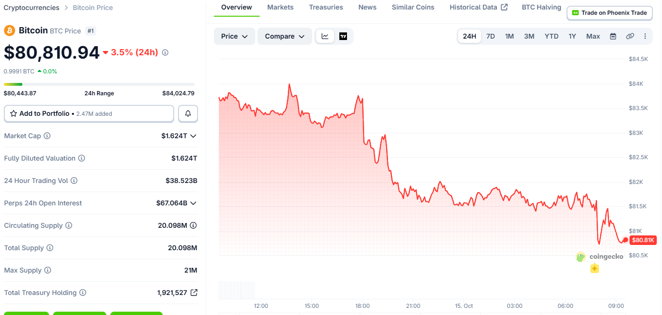Click the yellow sparkle AI icon
Image resolution: width=662 pixels, height=315 pixels.
(x=594, y=269)
